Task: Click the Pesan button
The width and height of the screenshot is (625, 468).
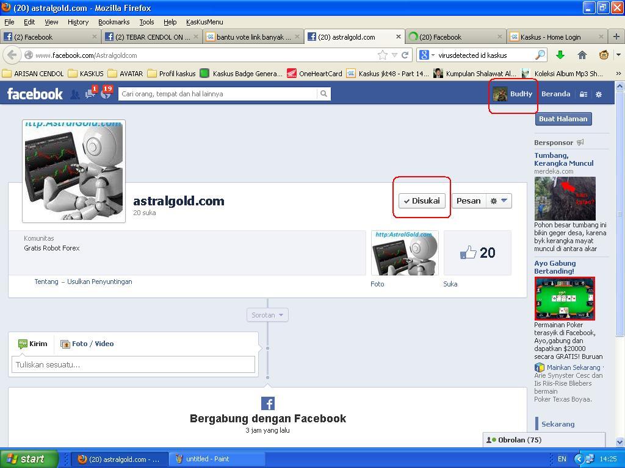Action: (469, 200)
